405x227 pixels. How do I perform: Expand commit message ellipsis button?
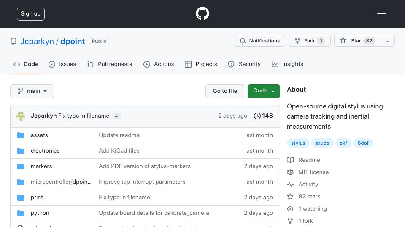[x=117, y=116]
